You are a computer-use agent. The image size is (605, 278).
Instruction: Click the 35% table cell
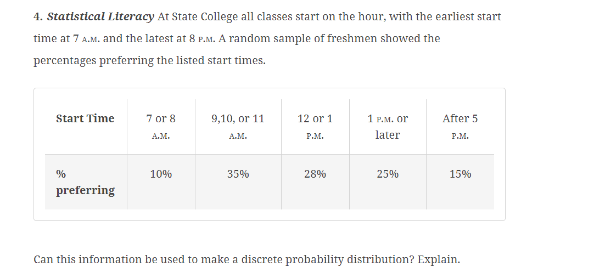coord(238,182)
